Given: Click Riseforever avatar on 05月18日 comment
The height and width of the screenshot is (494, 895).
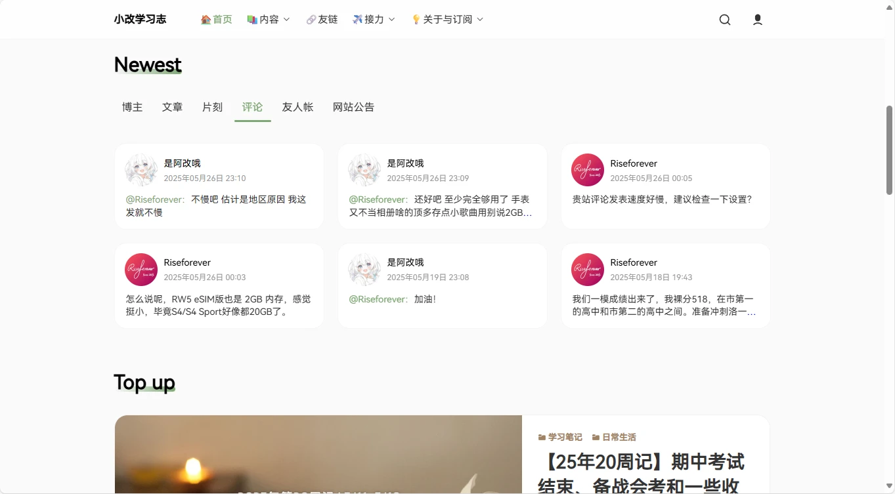Looking at the screenshot, I should point(588,270).
